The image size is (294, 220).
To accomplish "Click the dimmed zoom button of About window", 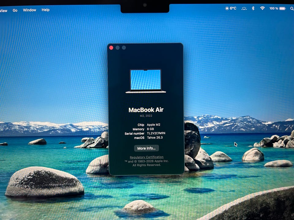I will (124, 48).
